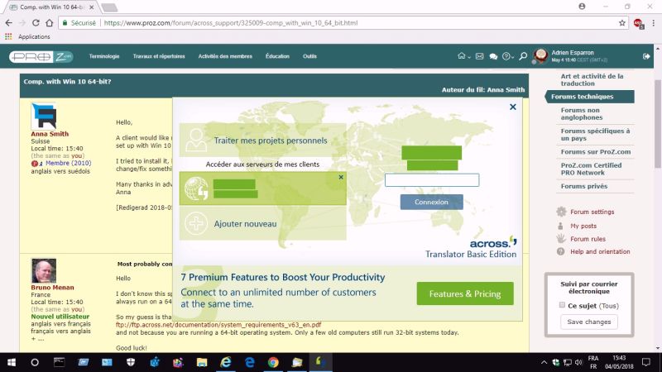Open Forums spécifiques à un pays
The height and width of the screenshot is (372, 662).
(595, 134)
